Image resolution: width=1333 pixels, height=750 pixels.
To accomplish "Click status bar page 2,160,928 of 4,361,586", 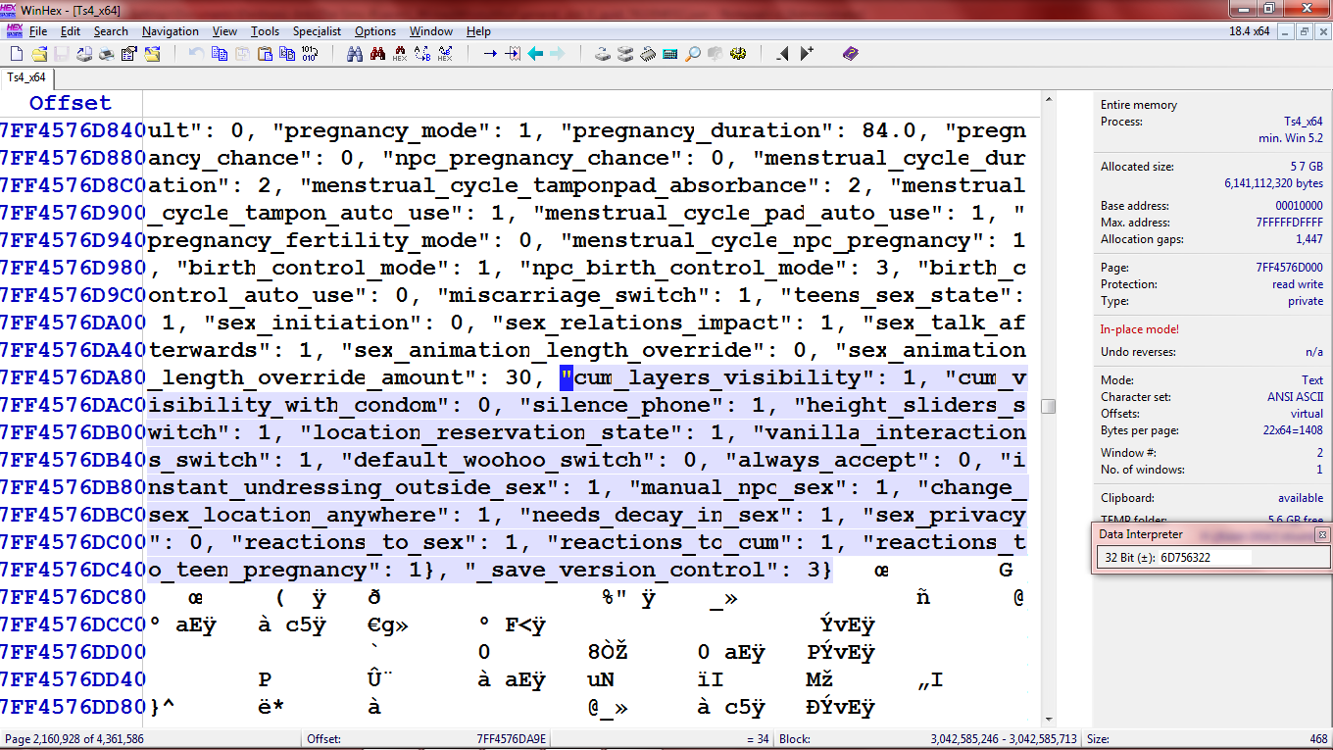I will [x=74, y=739].
